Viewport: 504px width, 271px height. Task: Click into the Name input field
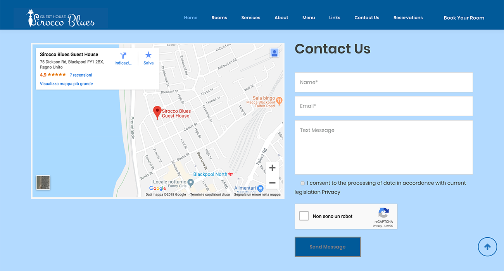(383, 82)
